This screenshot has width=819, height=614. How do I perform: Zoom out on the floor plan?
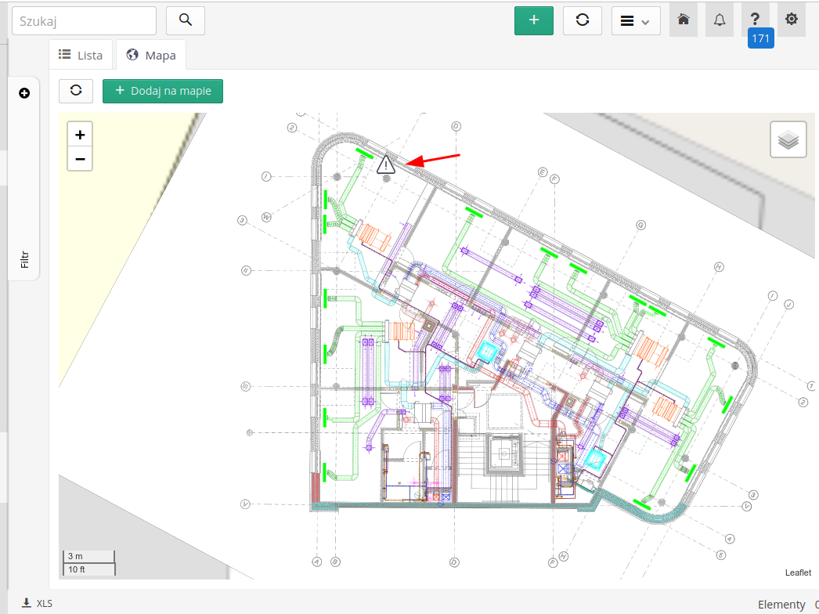tap(80, 159)
